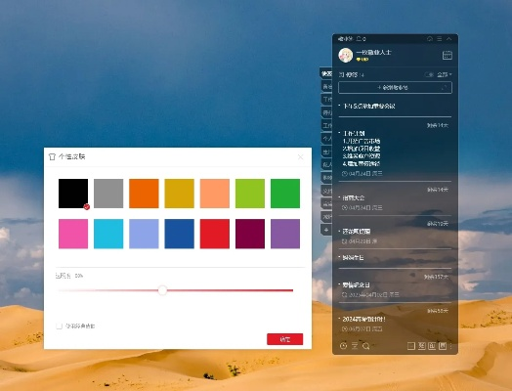Click the 157 days countdown label
The width and height of the screenshot is (512, 391).
point(436,277)
